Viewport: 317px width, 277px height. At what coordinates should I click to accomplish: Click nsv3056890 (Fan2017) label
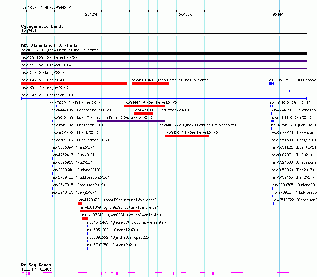[73, 147]
